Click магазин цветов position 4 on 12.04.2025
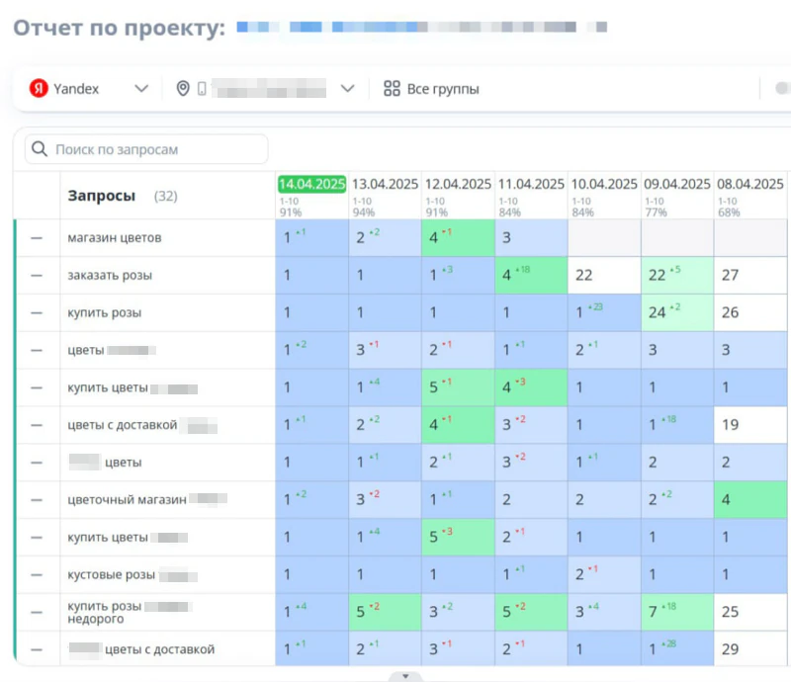This screenshot has height=682, width=791. coord(458,238)
